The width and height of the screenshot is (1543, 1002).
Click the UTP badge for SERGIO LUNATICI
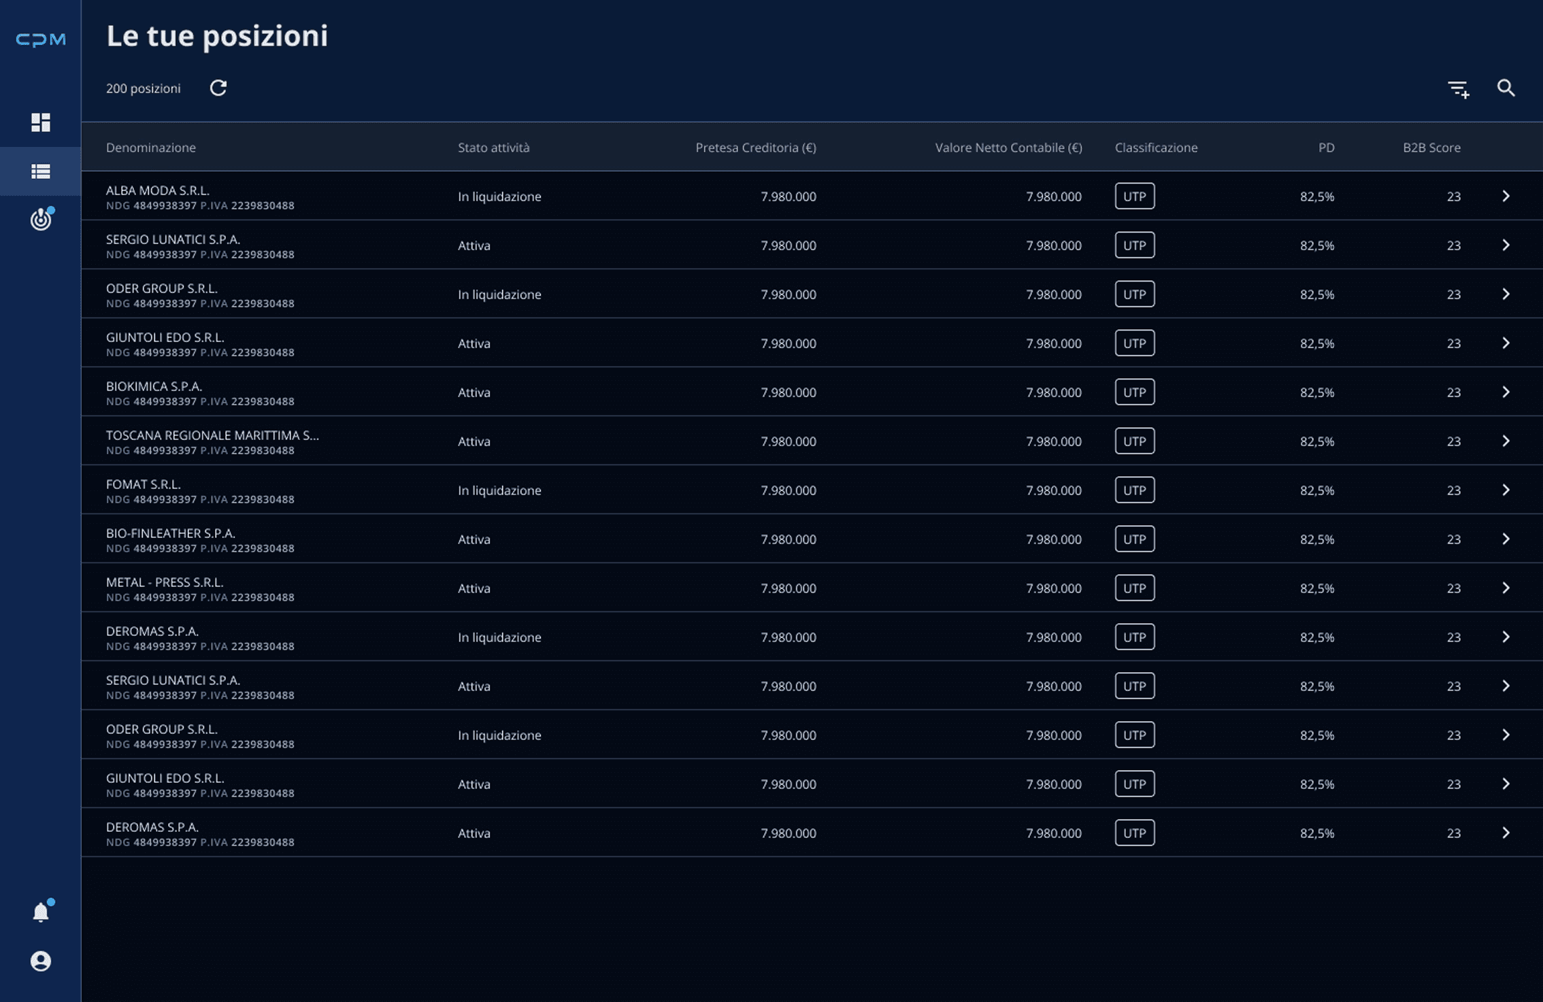point(1134,245)
